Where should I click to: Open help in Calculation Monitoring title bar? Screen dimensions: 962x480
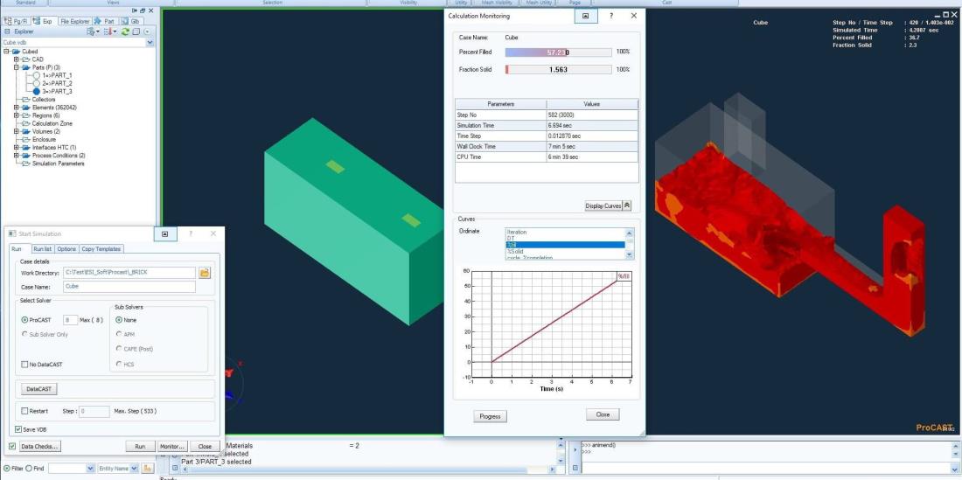click(x=611, y=16)
